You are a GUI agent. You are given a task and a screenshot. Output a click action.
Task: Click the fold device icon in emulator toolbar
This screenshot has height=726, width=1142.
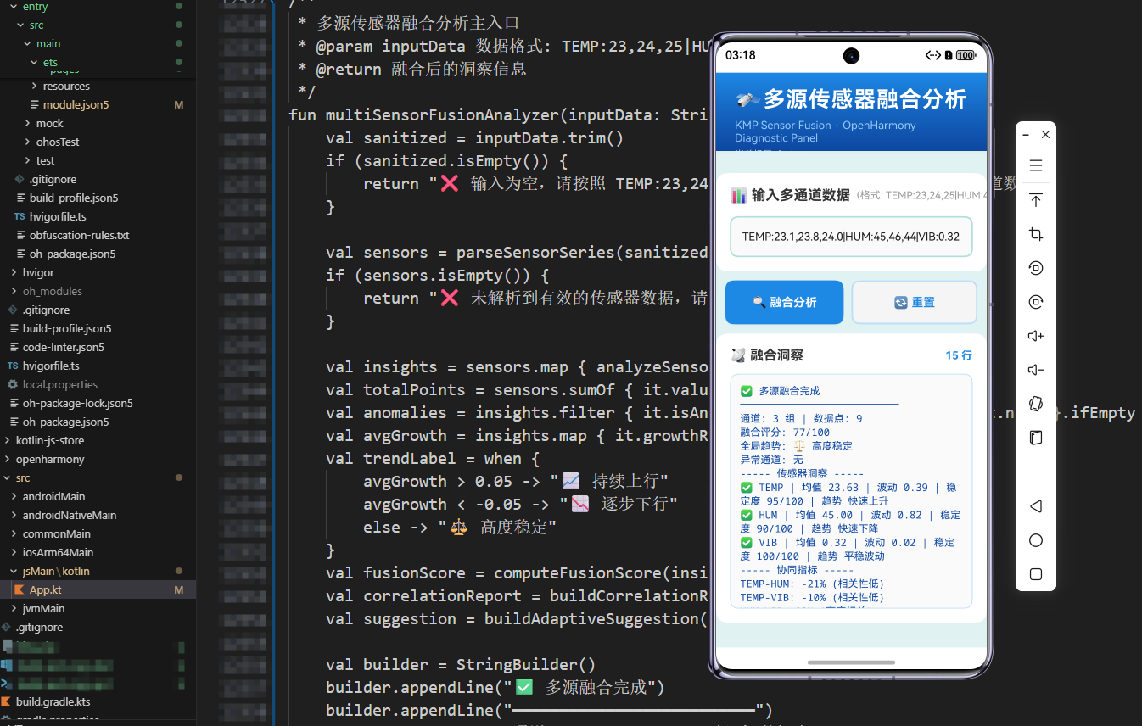(1035, 438)
